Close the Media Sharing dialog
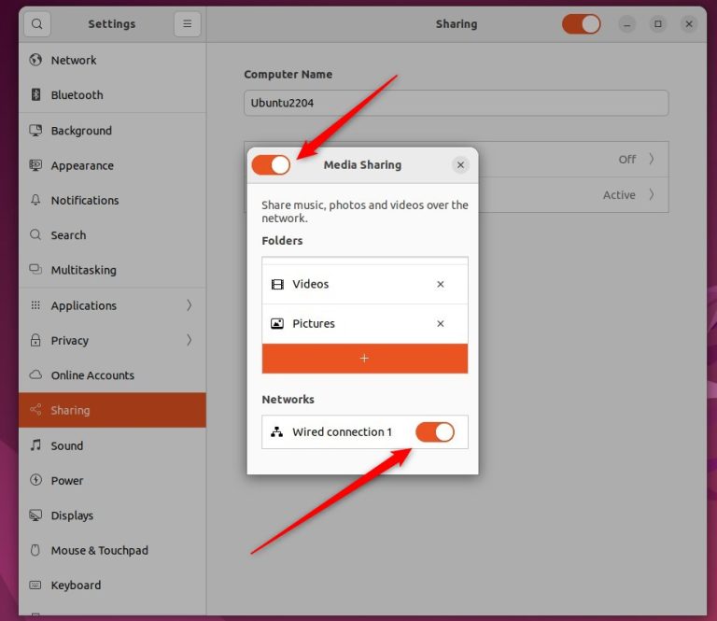Viewport: 717px width, 621px height. click(460, 165)
